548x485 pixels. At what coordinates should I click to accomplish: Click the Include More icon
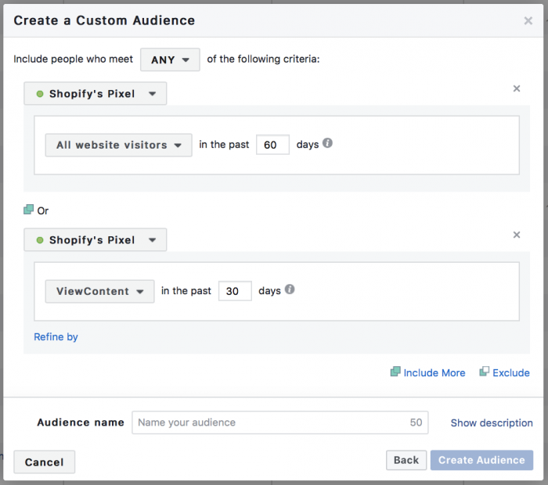click(395, 372)
